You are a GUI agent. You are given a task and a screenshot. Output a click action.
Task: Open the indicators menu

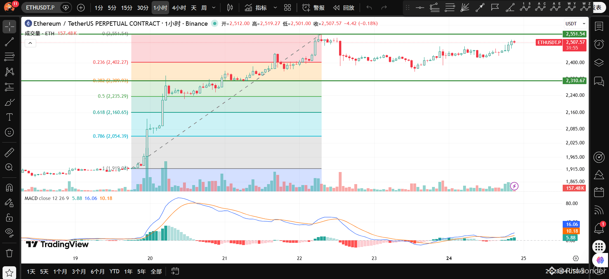click(x=256, y=8)
